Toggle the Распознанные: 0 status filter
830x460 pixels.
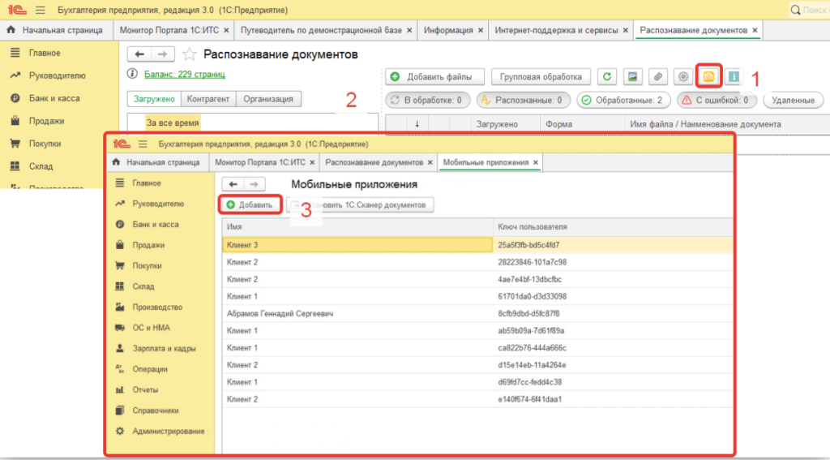click(x=523, y=100)
